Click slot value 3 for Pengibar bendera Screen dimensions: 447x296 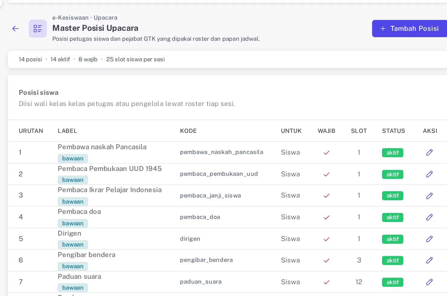pos(359,260)
